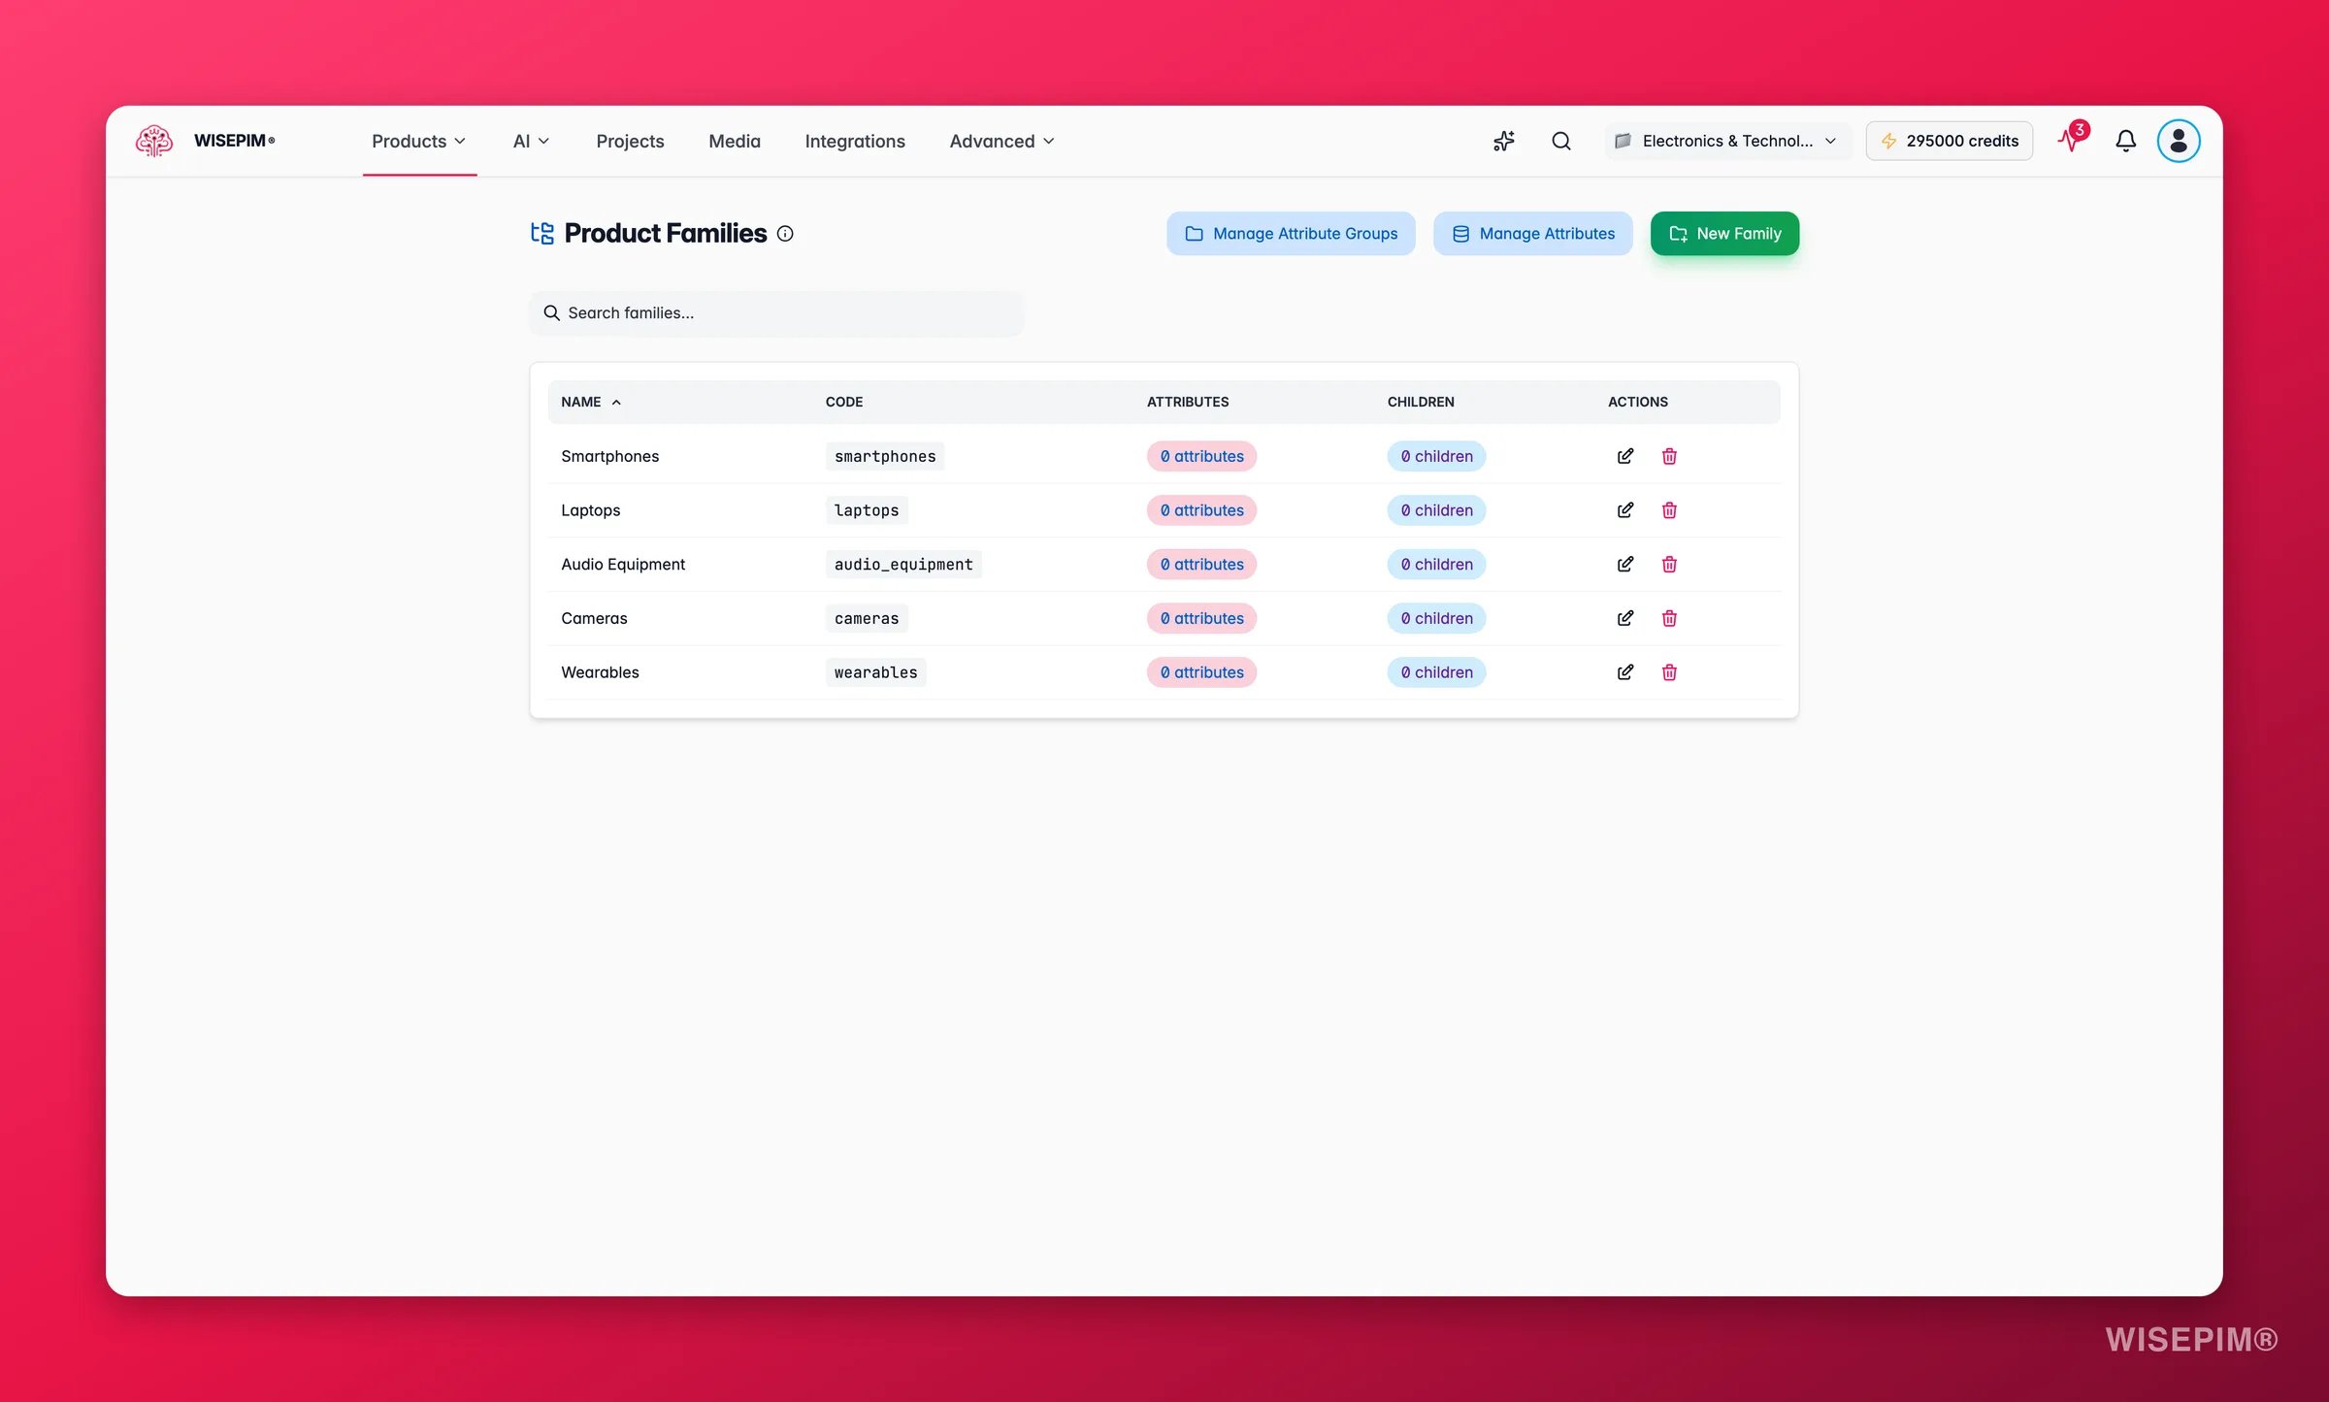Open the 295000 credits button
The image size is (2329, 1402).
point(1949,141)
